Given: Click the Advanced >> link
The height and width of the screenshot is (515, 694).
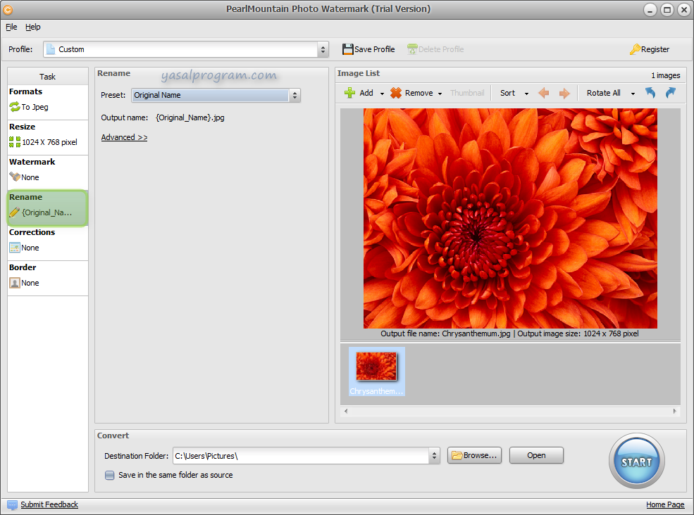Looking at the screenshot, I should point(124,137).
